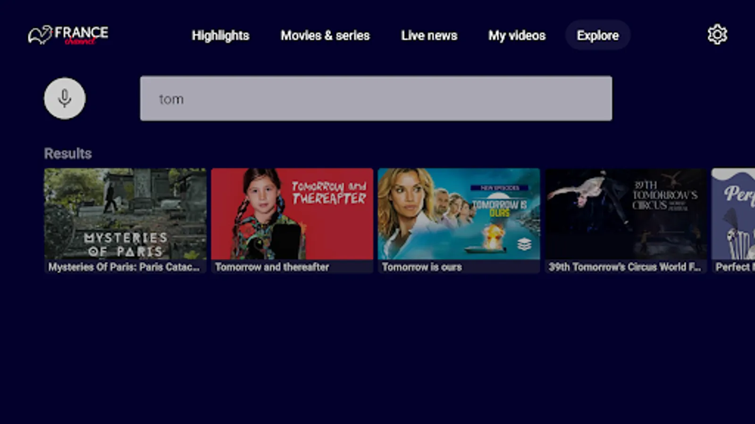
Task: Click the 'Mysteries Of Paris: Paris Catac...' title
Action: point(124,267)
